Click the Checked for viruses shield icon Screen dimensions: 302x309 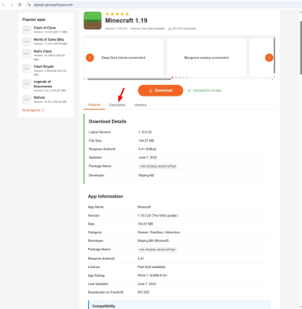(189, 90)
